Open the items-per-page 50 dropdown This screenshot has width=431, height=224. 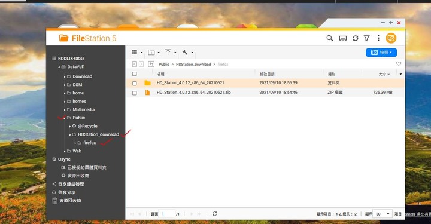click(x=383, y=214)
